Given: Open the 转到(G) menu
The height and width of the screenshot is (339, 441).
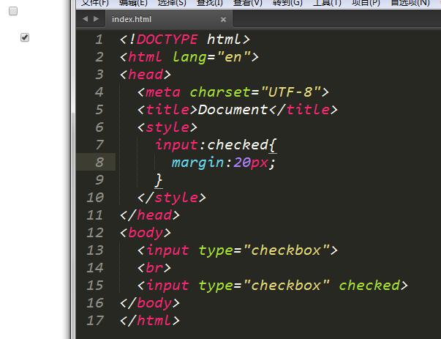Looking at the screenshot, I should point(287,3).
